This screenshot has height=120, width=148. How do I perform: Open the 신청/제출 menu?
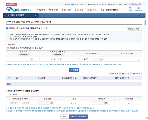(66, 10)
